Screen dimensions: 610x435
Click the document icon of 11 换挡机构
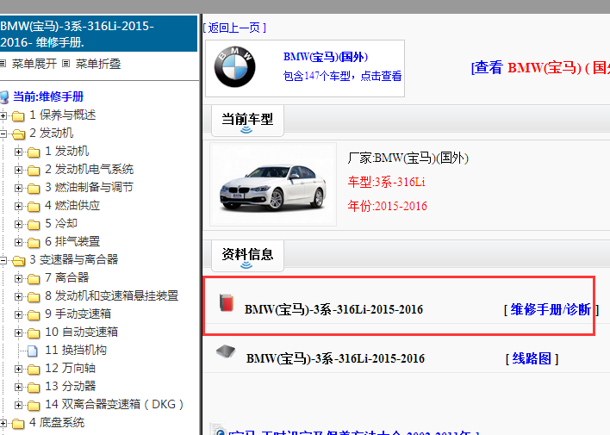pos(33,351)
